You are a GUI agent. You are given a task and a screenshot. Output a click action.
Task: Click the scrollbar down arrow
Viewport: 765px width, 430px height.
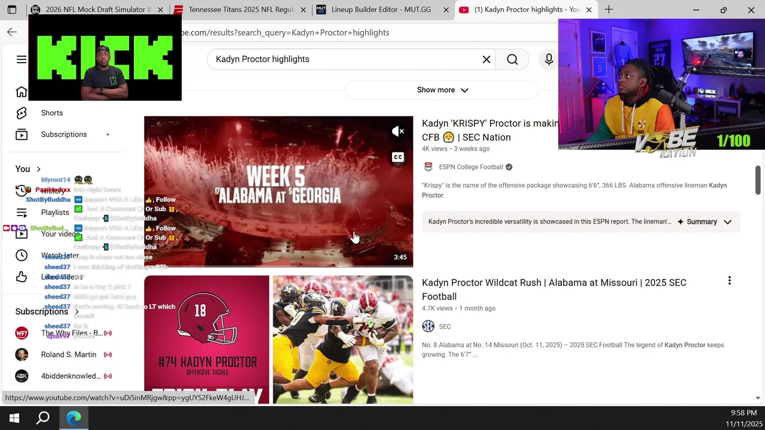click(x=758, y=398)
